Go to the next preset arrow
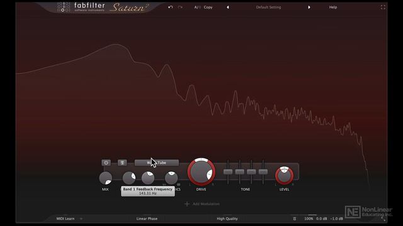Image resolution: width=403 pixels, height=226 pixels. pyautogui.click(x=309, y=7)
